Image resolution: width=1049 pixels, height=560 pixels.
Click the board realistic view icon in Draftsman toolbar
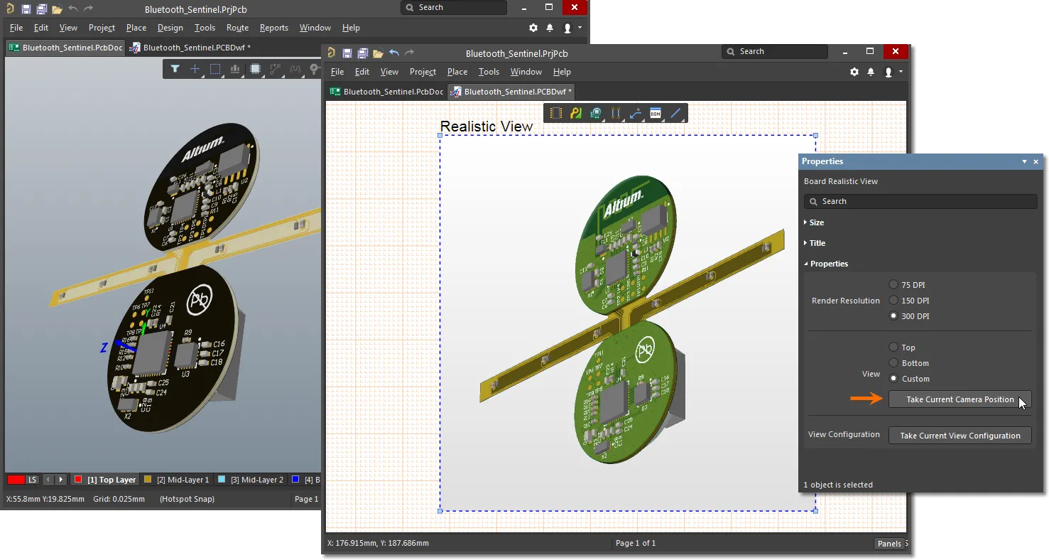(596, 113)
